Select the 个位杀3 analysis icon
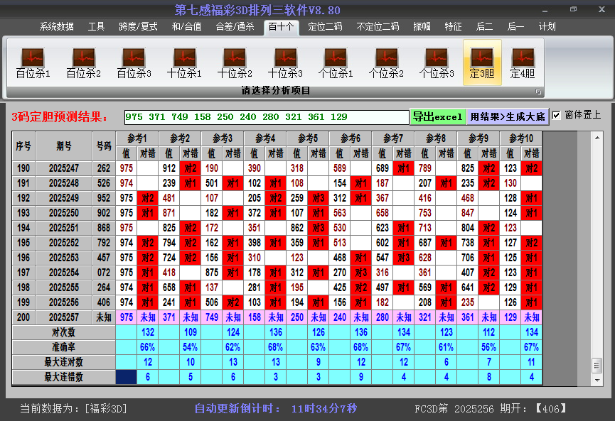The height and width of the screenshot is (421, 615). pos(436,62)
